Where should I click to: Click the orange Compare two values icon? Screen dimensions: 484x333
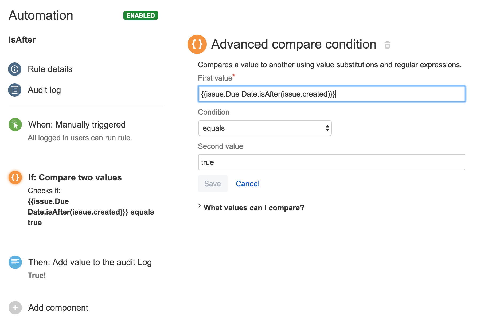(x=15, y=177)
